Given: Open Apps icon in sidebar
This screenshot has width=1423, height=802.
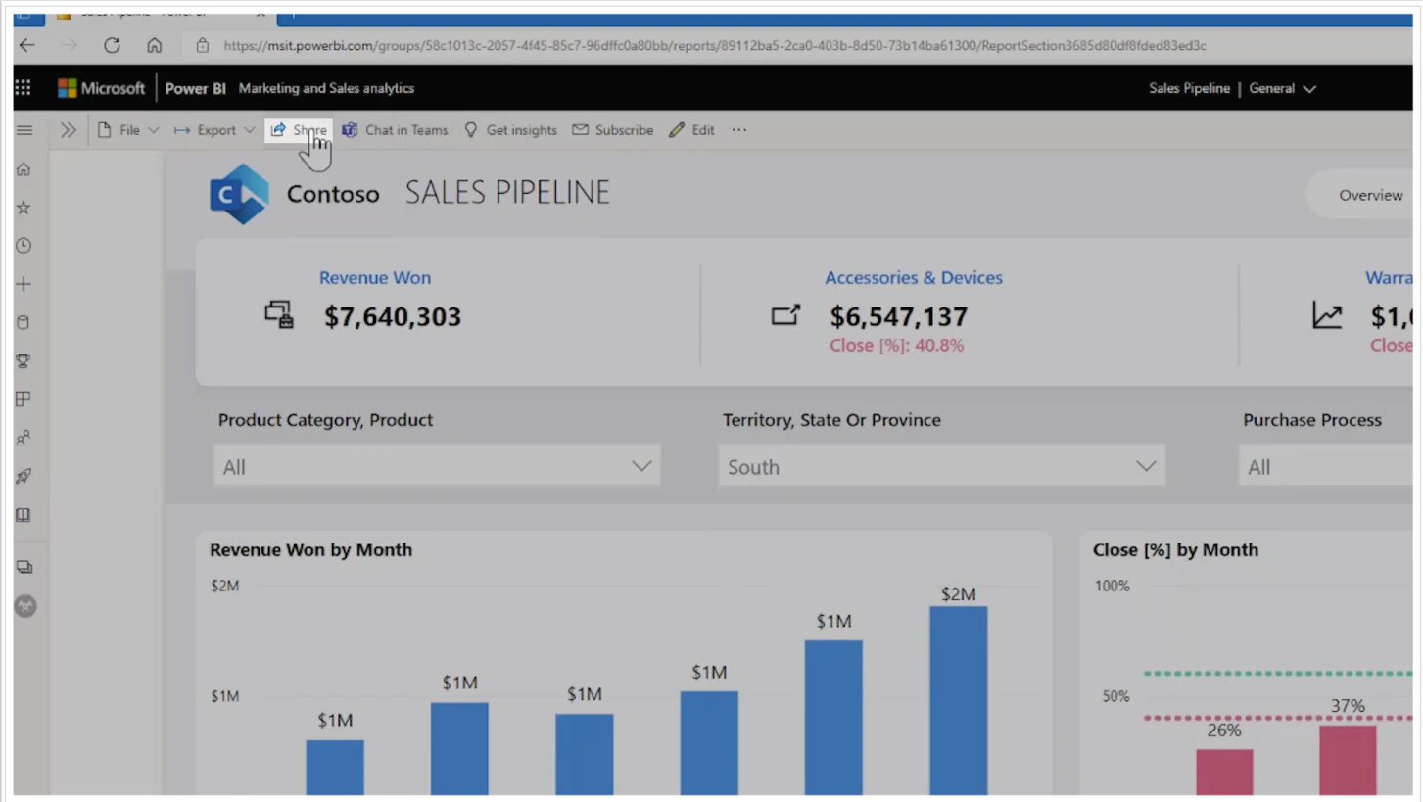Looking at the screenshot, I should click(24, 399).
